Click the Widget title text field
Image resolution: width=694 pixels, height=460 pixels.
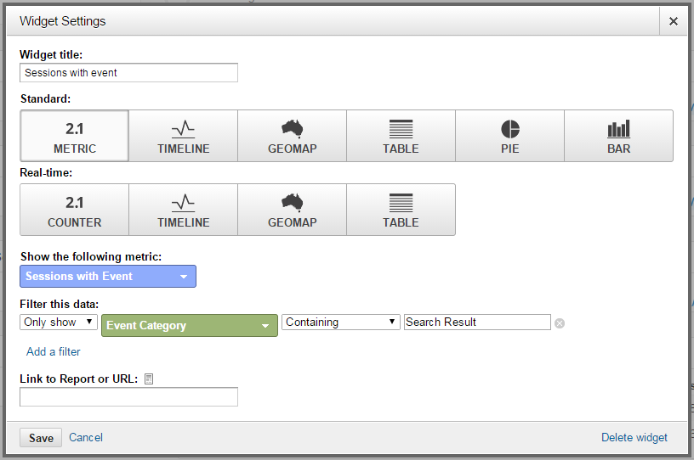pyautogui.click(x=128, y=73)
